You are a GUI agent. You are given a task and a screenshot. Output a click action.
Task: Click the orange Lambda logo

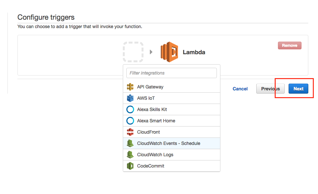pyautogui.click(x=169, y=52)
